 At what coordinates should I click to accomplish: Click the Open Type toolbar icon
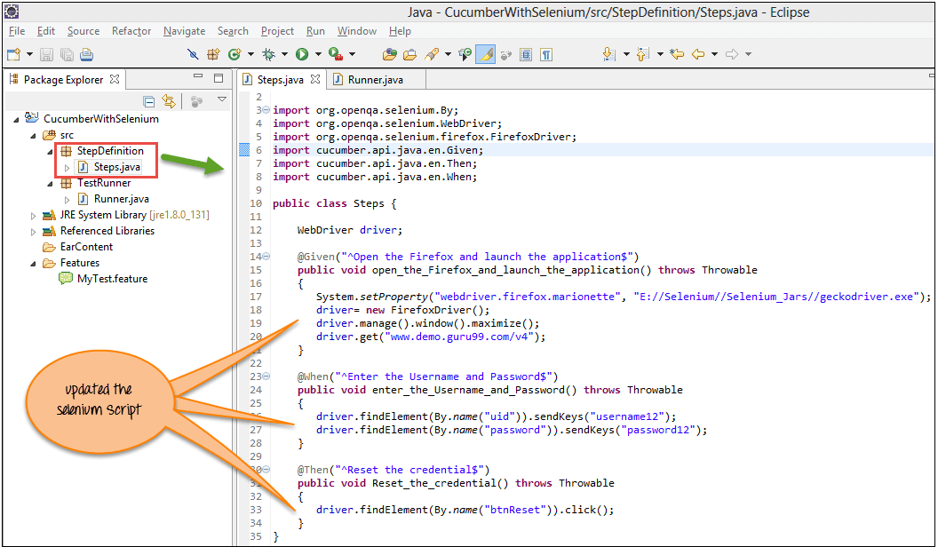coord(389,54)
